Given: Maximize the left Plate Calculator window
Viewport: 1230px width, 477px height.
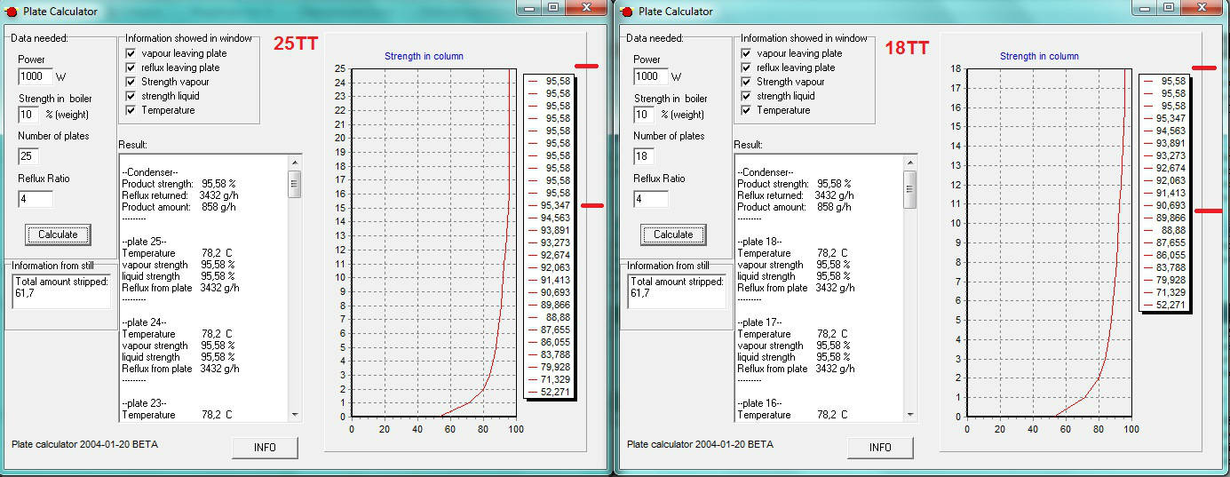Looking at the screenshot, I should (552, 7).
